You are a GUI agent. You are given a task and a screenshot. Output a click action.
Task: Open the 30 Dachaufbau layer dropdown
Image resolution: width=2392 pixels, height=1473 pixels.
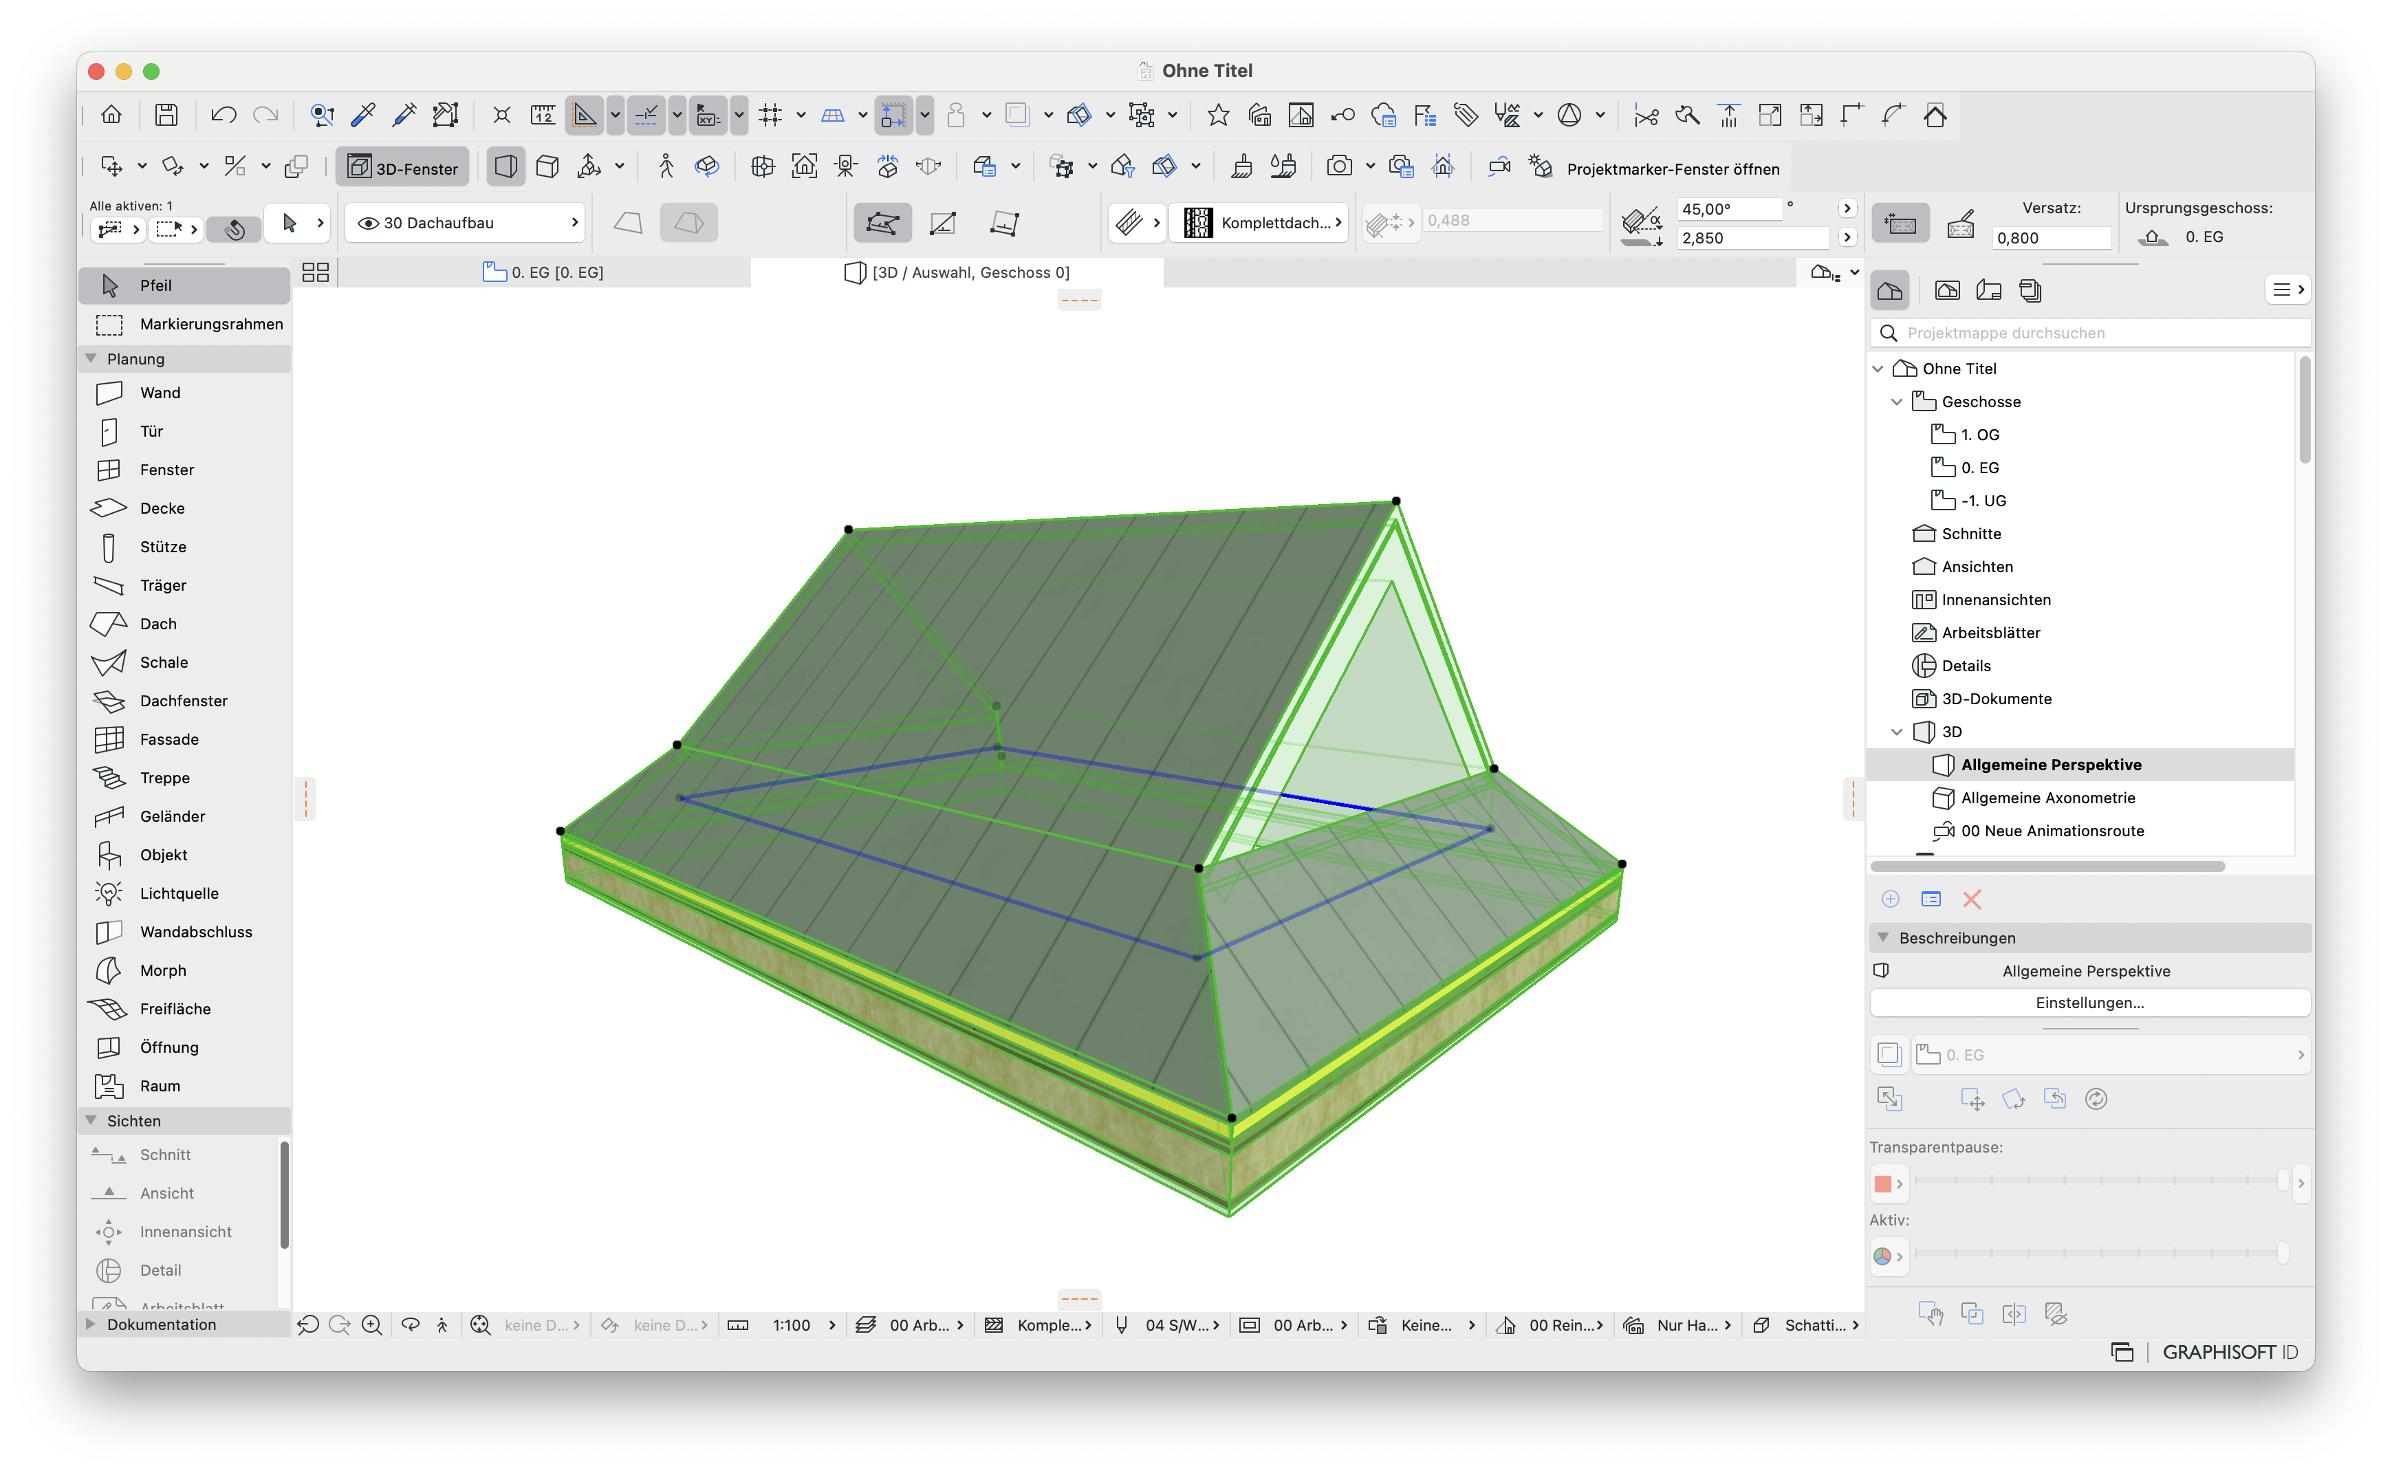tap(466, 222)
